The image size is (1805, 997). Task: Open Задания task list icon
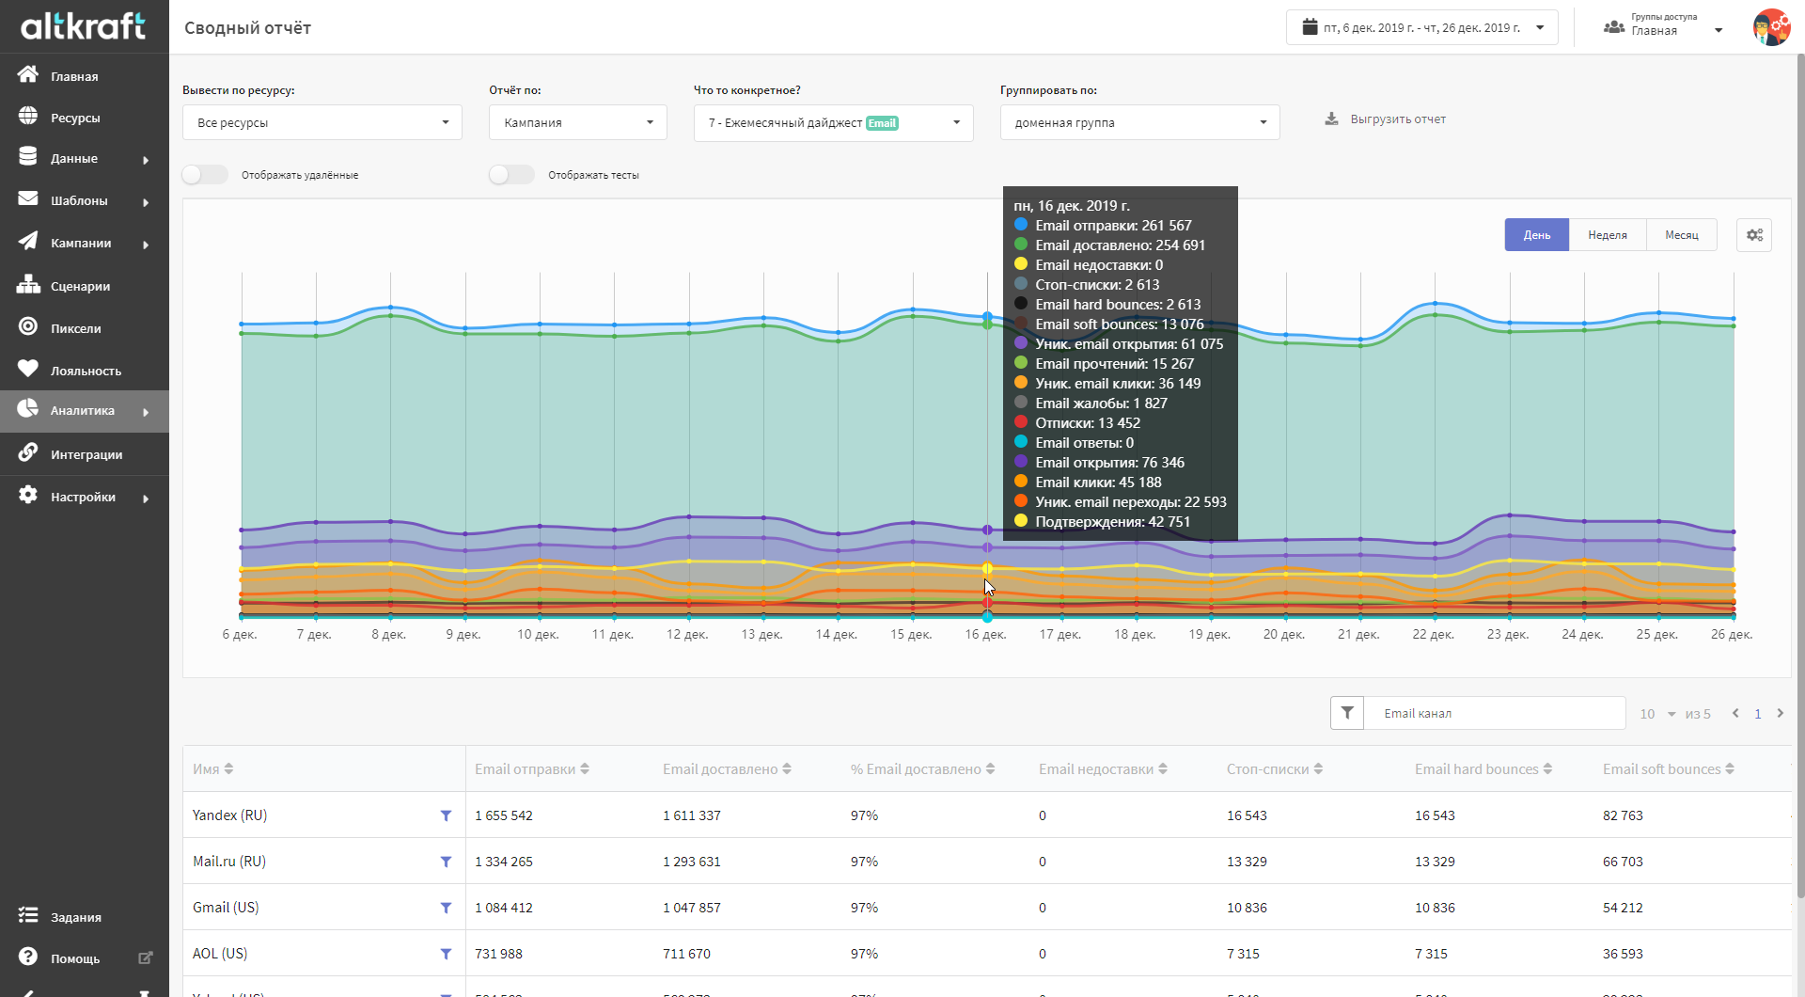[28, 915]
